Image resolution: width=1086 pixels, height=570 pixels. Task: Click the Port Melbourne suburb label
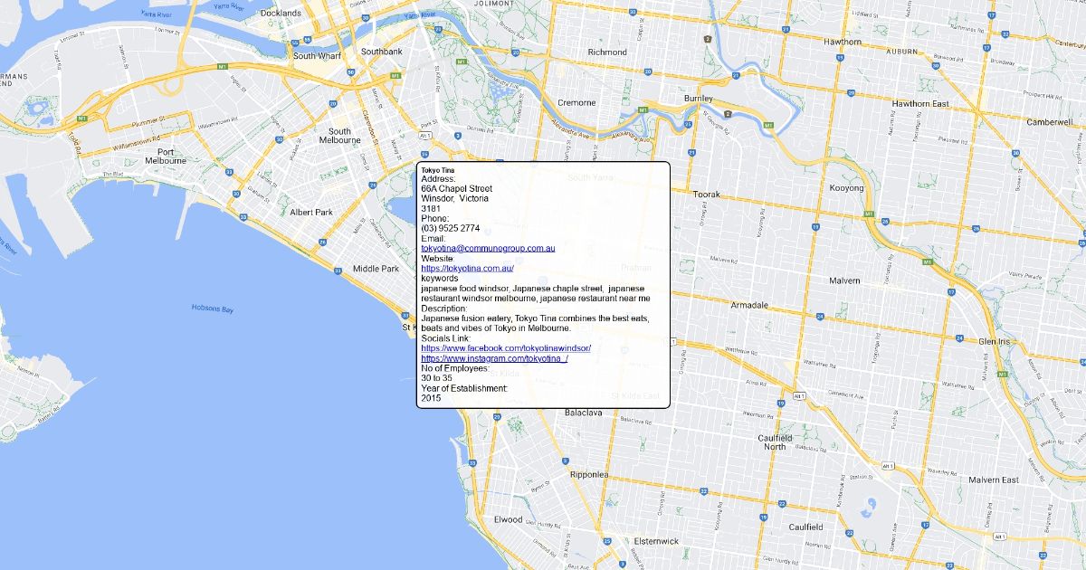coord(166,157)
